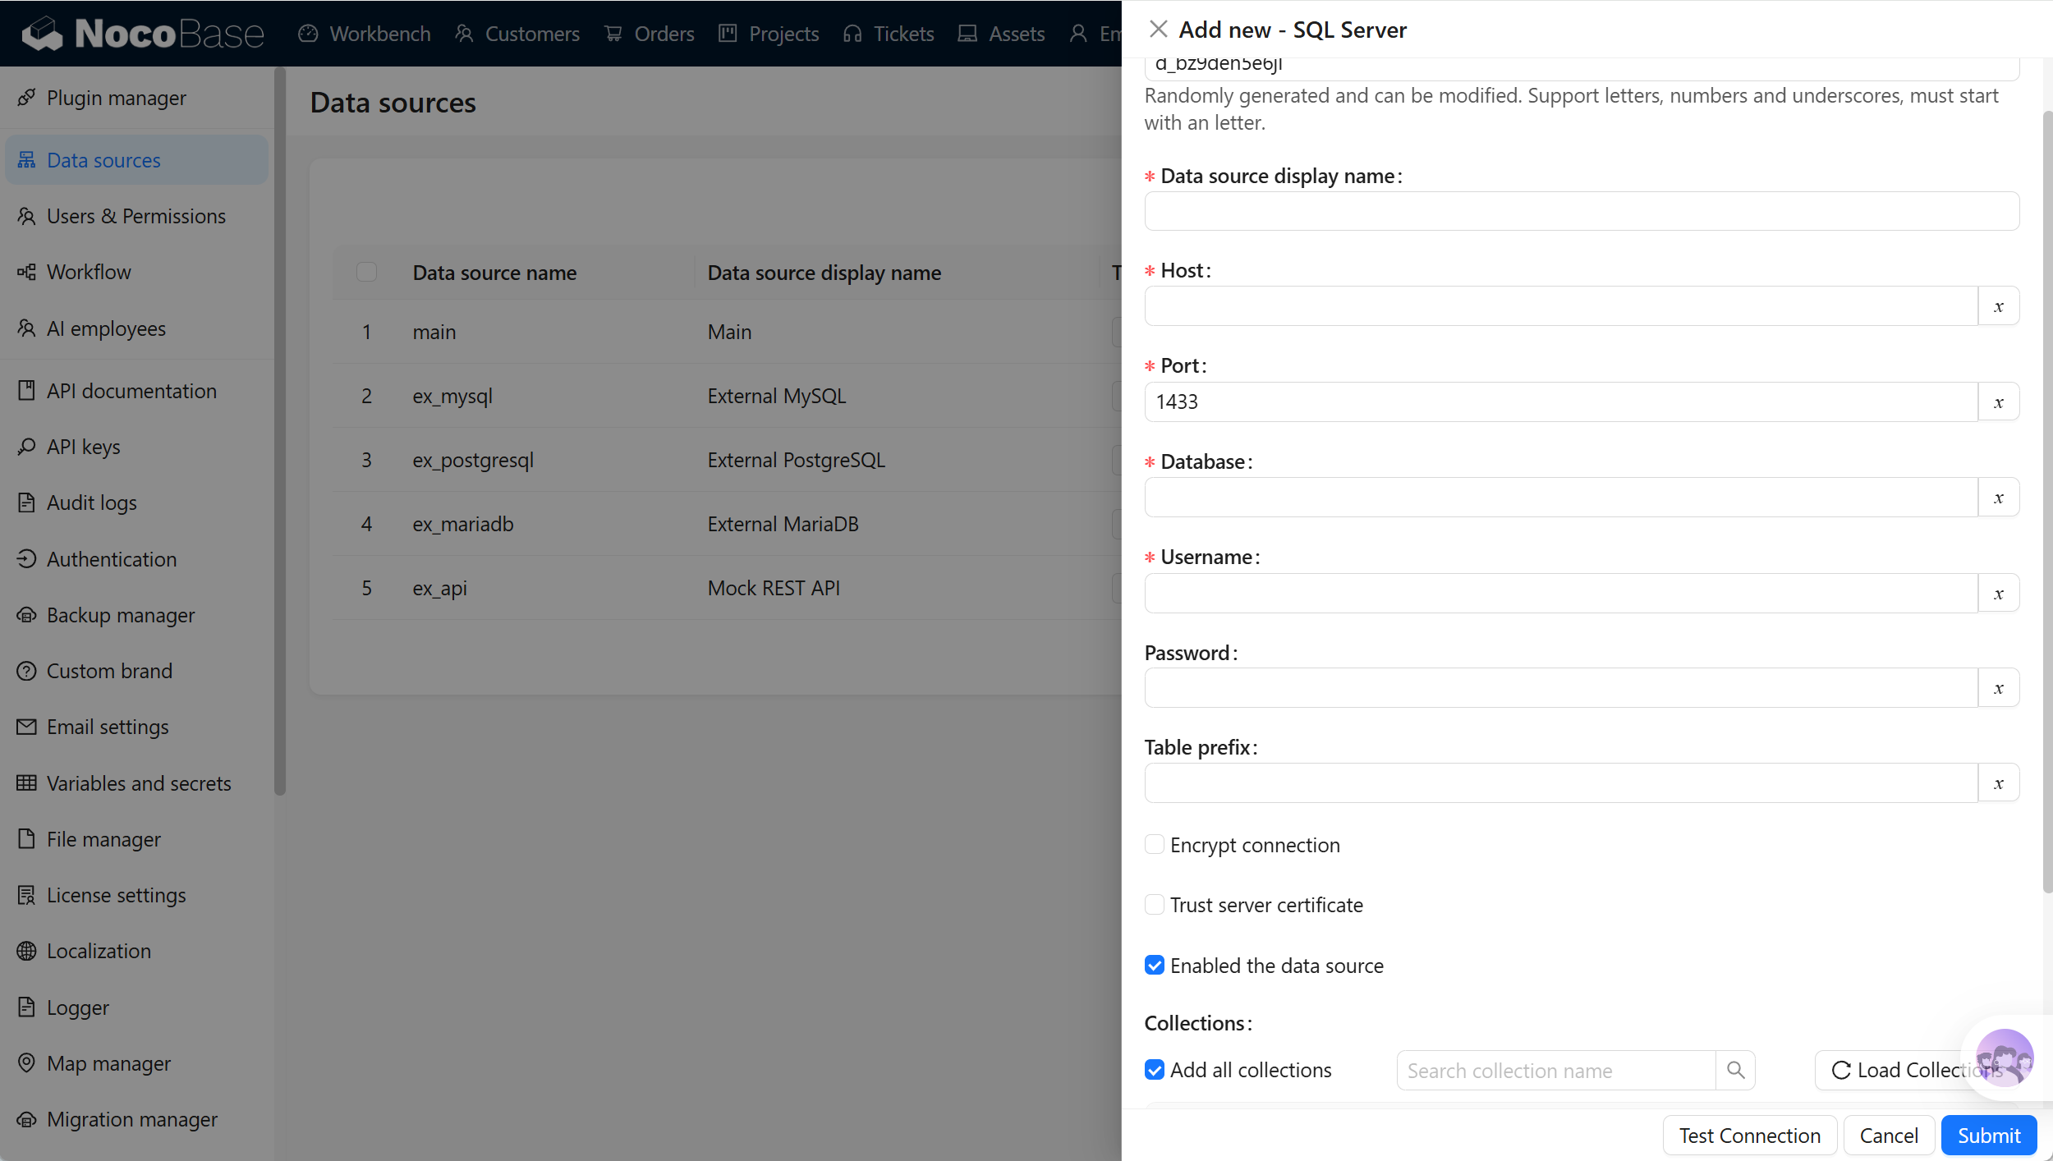Open the AI employee avatar icon
Viewport: 2053px width, 1161px height.
coord(2005,1058)
